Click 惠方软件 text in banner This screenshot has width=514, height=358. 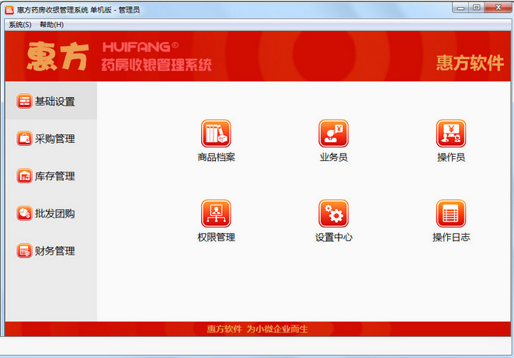click(x=470, y=63)
